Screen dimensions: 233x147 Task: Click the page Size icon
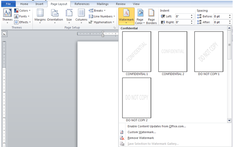point(69,13)
